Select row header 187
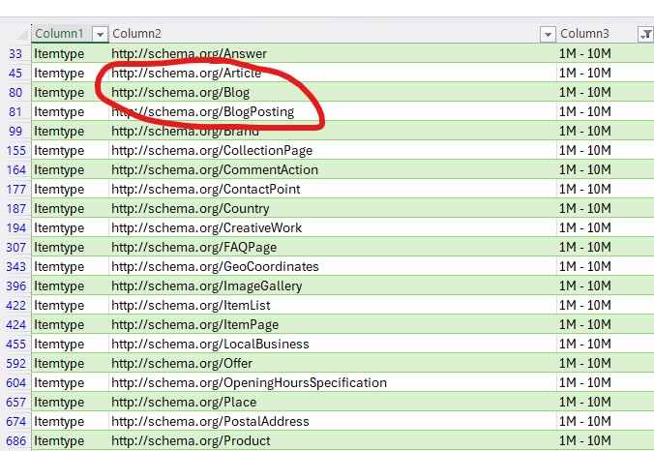The image size is (654, 451). click(x=15, y=208)
